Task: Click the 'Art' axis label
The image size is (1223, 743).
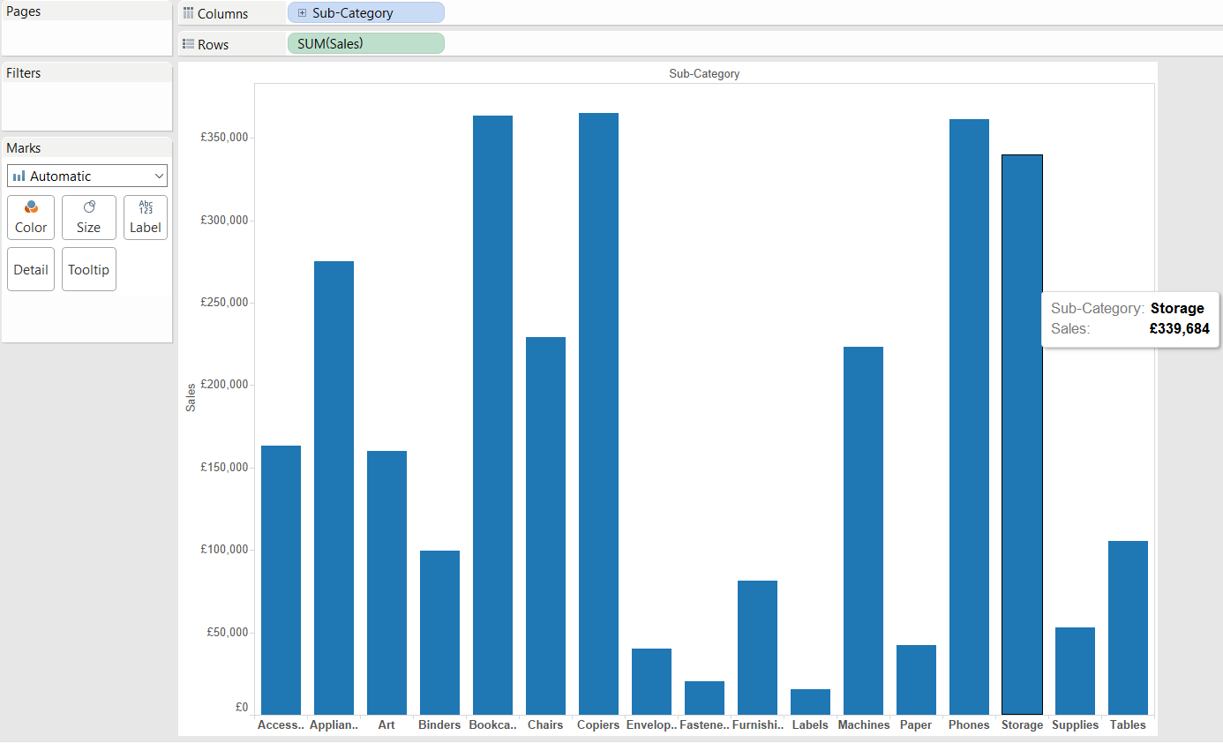Action: point(386,724)
